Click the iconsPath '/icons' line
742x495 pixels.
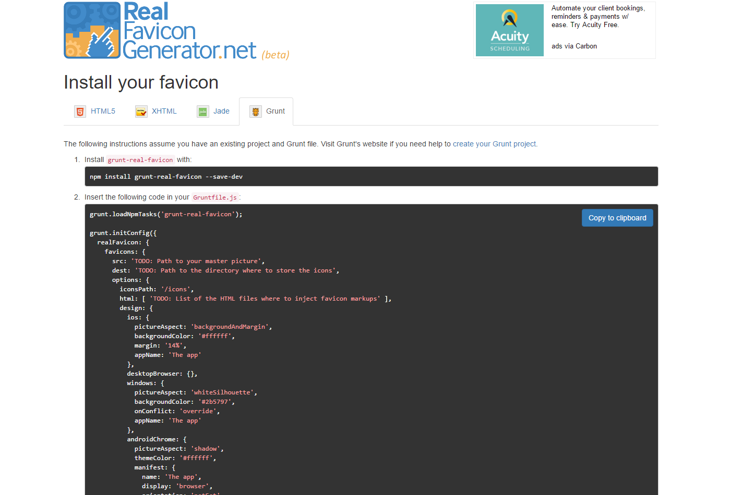(x=157, y=289)
